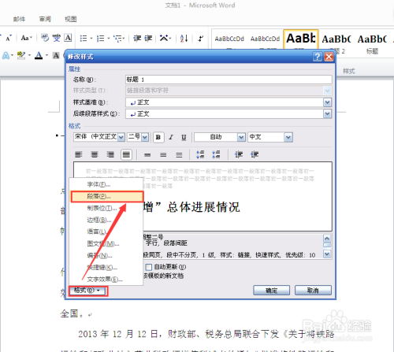Click description box scroll up arrow
This screenshot has height=352, width=394.
click(x=327, y=239)
